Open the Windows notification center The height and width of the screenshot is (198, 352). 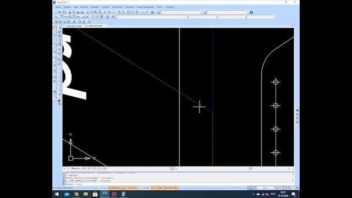click(x=294, y=194)
